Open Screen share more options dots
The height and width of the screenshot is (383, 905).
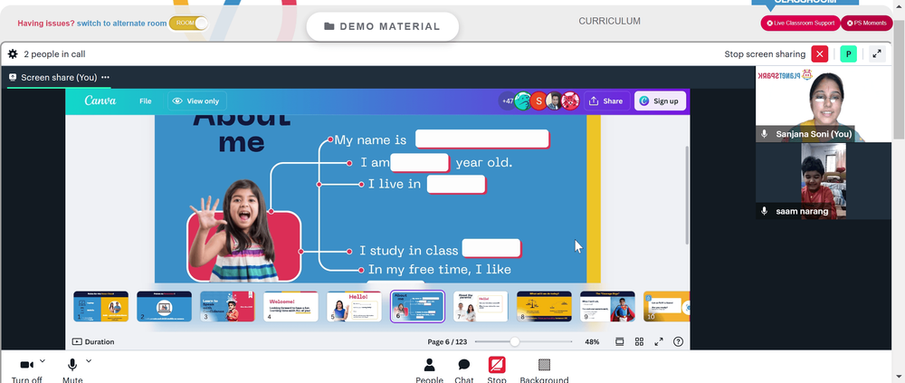tap(105, 77)
